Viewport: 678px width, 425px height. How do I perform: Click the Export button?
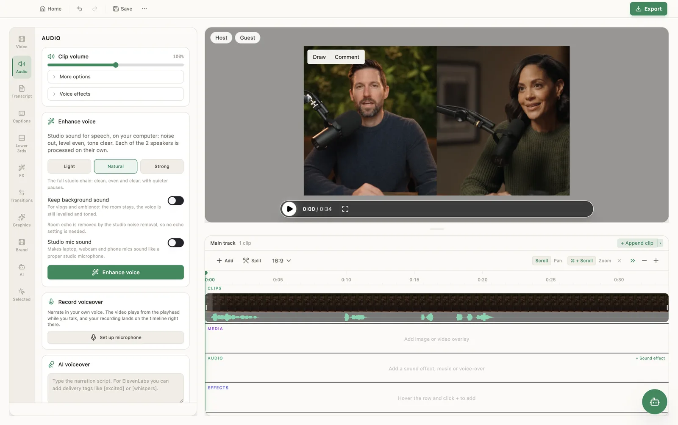[x=648, y=8]
